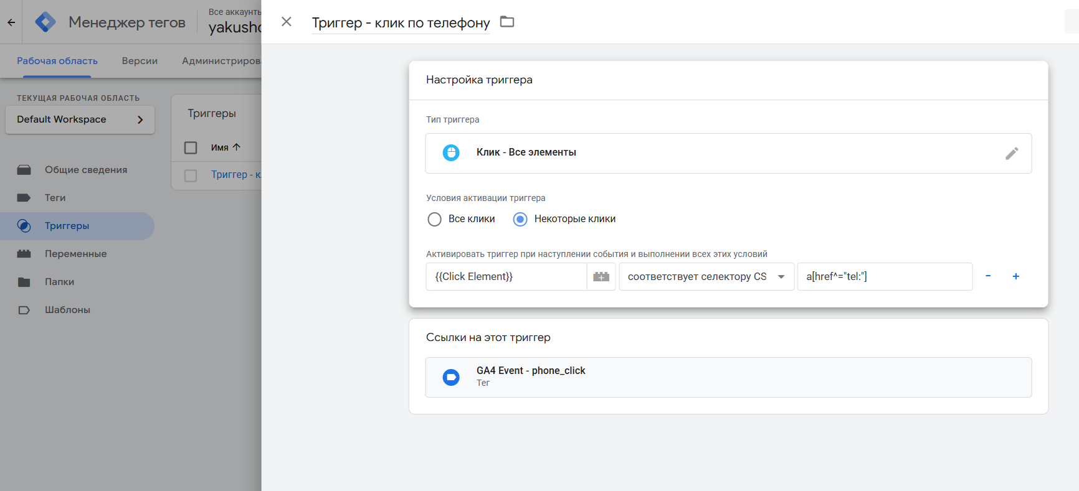Select the 'Все клики' radio button
The image size is (1079, 491).
pos(435,219)
